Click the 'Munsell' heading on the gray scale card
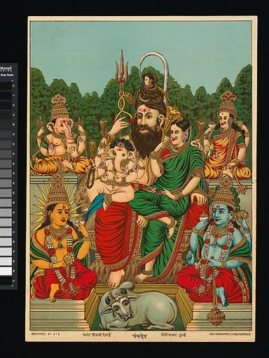The height and width of the screenshot is (358, 269). pos(6,69)
